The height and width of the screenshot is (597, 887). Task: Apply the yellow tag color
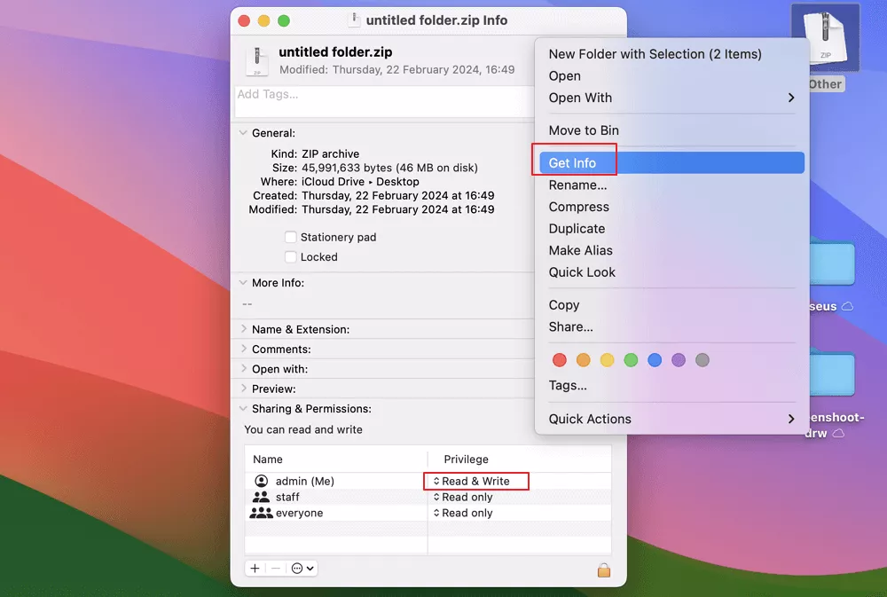point(607,360)
